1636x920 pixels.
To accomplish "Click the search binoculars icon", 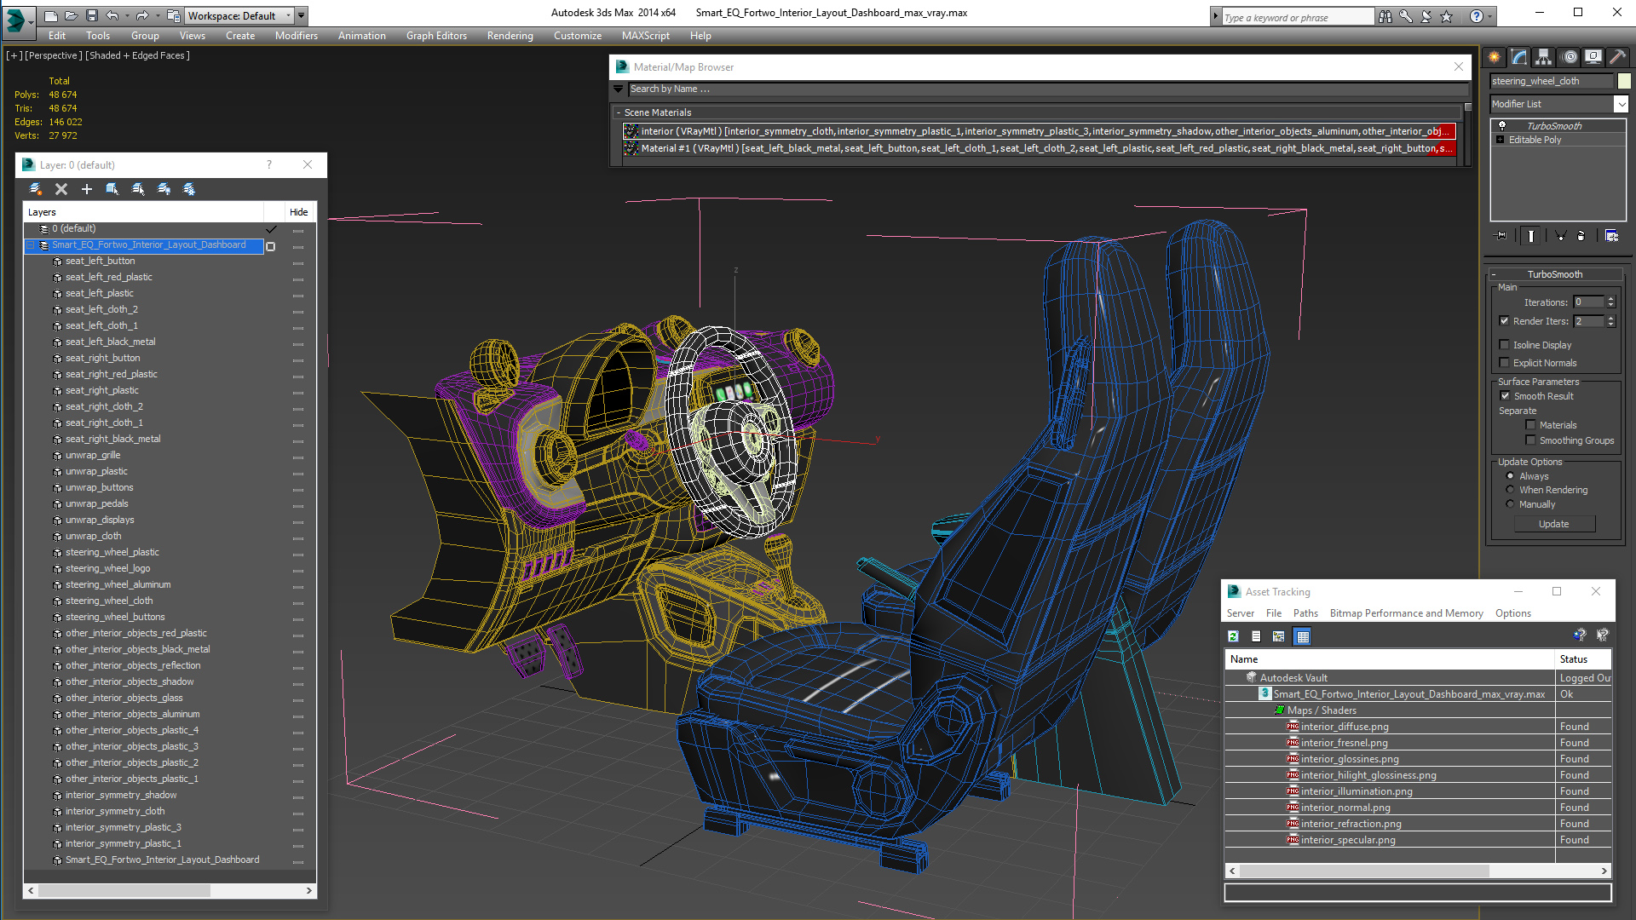I will 1385,16.
